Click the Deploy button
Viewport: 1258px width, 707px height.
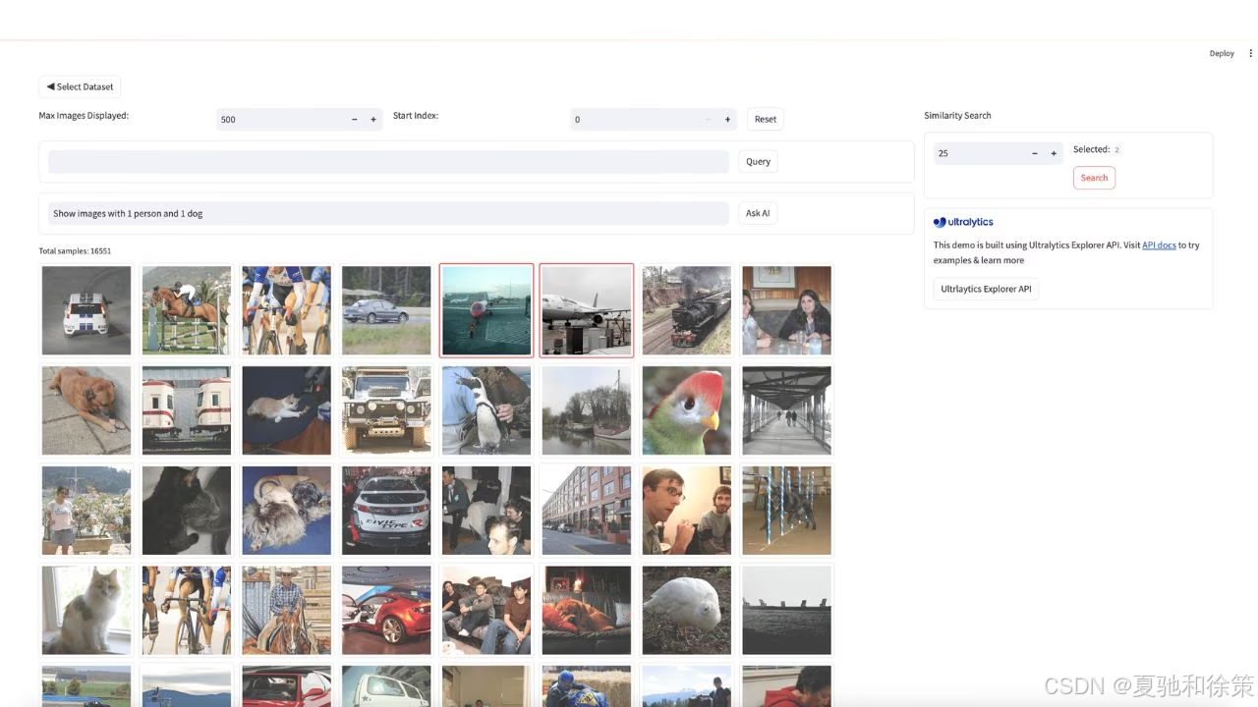click(1222, 53)
